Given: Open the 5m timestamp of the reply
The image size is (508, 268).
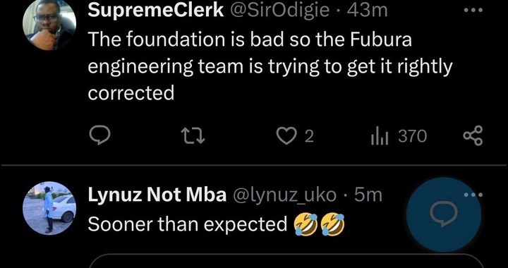Looking at the screenshot, I should pyautogui.click(x=368, y=195).
